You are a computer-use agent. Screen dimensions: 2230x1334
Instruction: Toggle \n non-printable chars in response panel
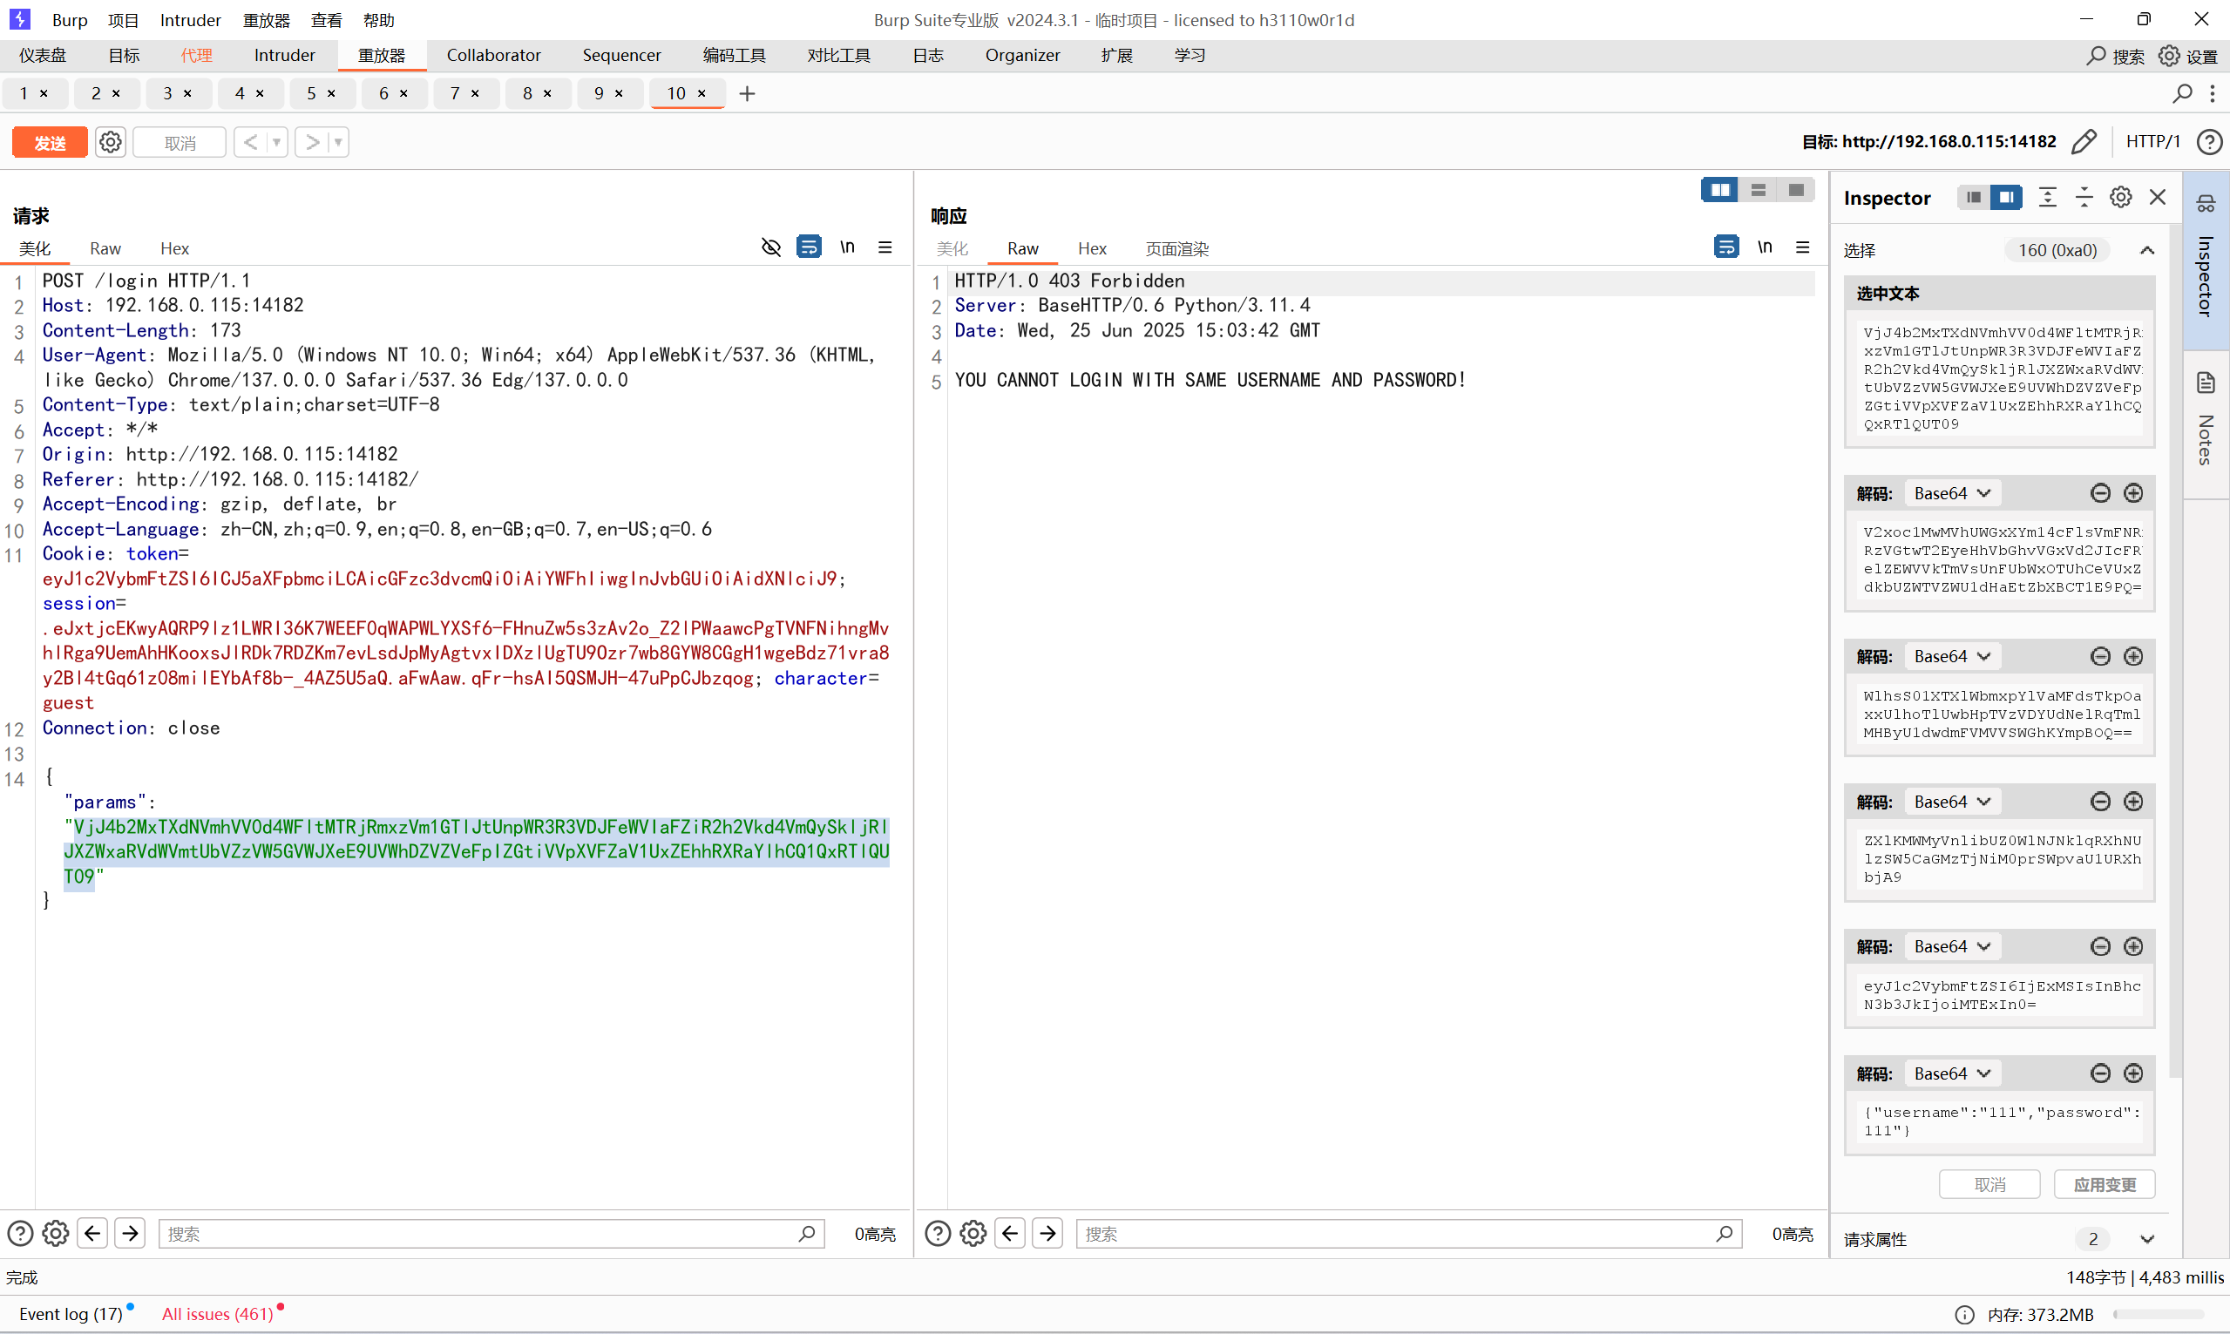coord(1765,247)
